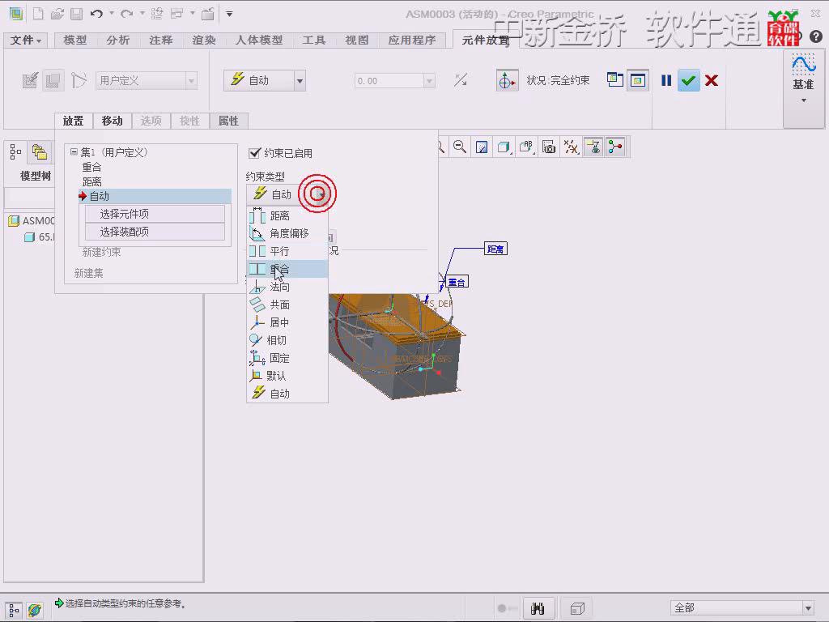This screenshot has width=829, height=622.
Task: Click the blue pause button
Action: coord(666,80)
